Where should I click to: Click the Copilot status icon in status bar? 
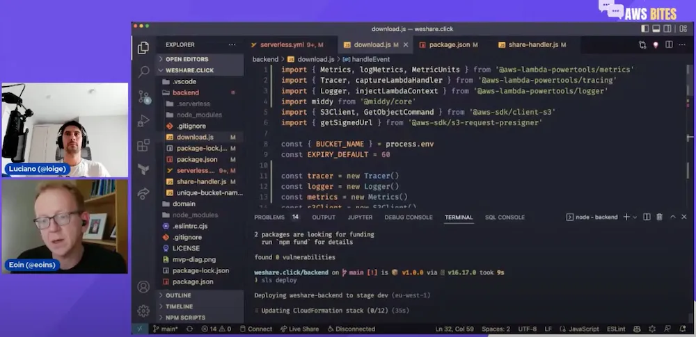pos(637,329)
